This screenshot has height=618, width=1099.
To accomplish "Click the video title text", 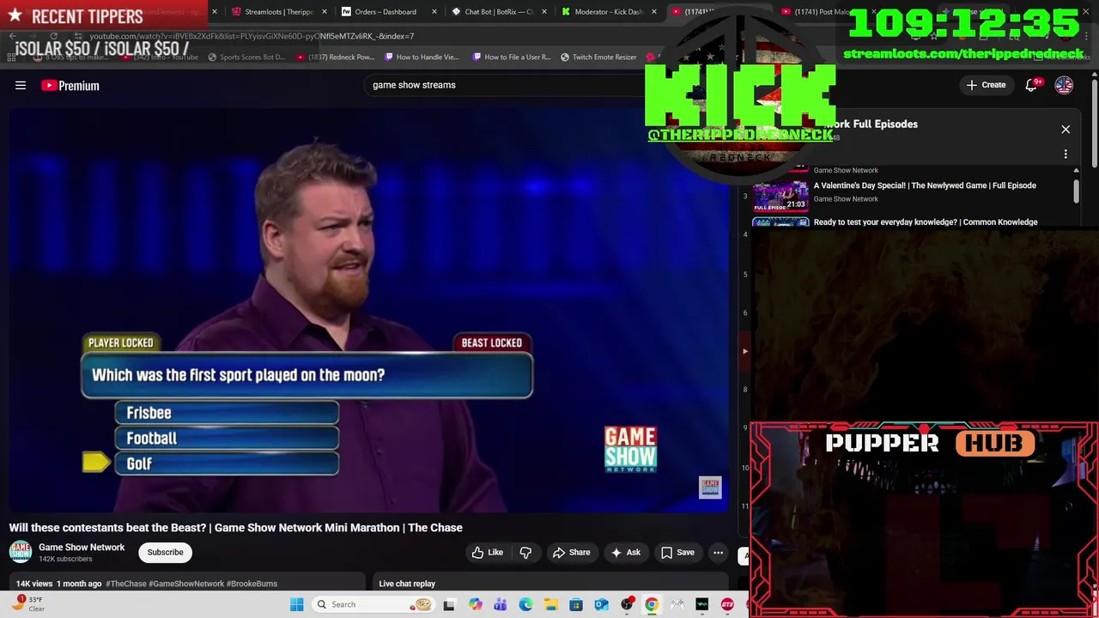I will [x=236, y=528].
